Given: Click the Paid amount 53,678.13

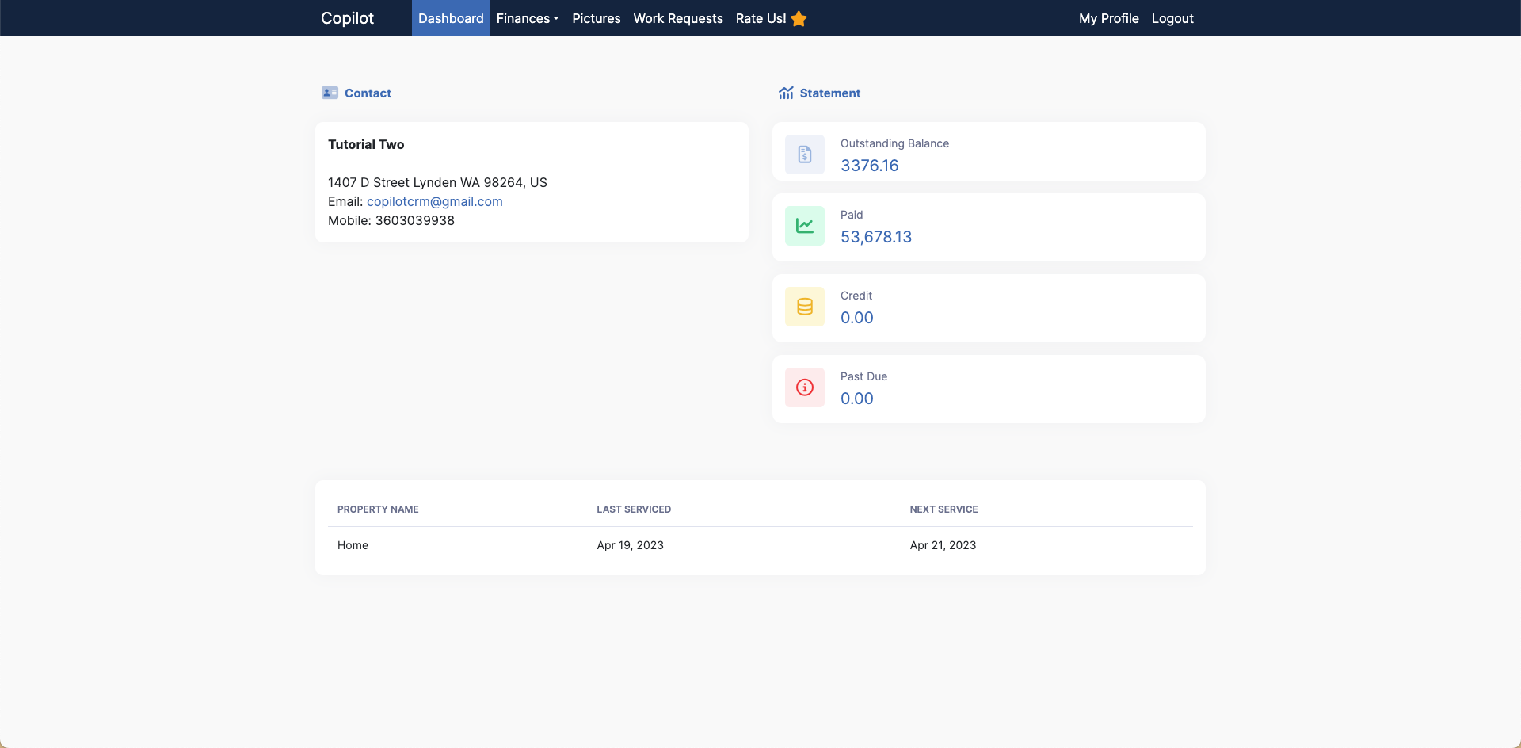Looking at the screenshot, I should (876, 237).
